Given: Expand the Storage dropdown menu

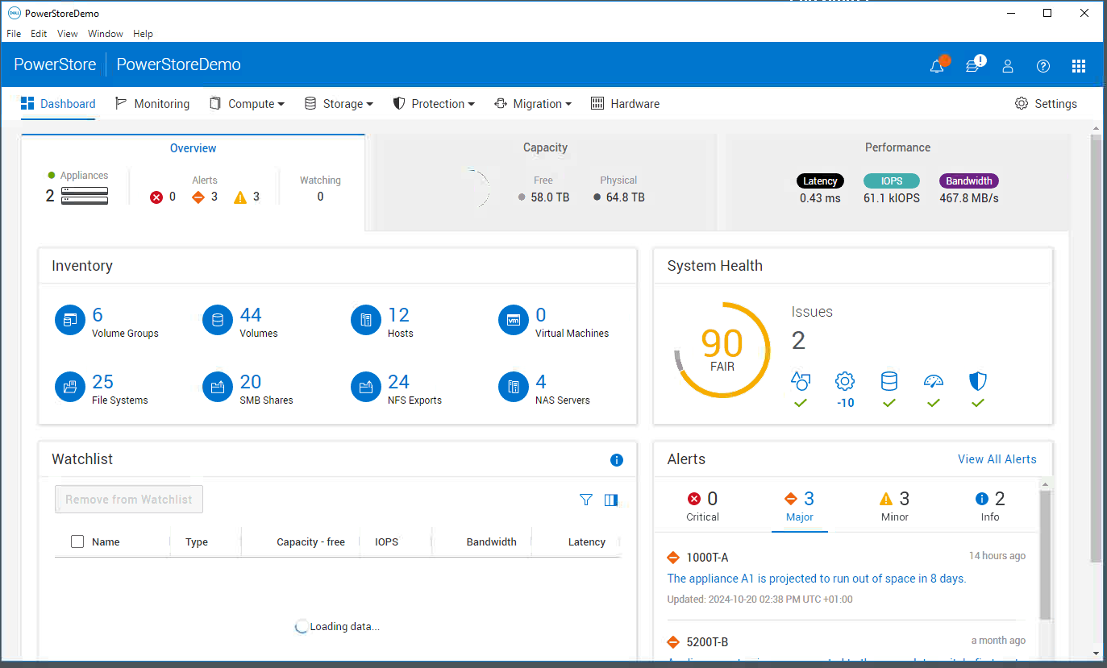Looking at the screenshot, I should [x=338, y=104].
